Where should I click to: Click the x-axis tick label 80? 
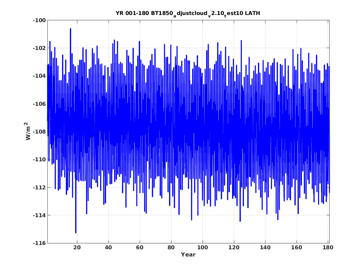pos(171,247)
